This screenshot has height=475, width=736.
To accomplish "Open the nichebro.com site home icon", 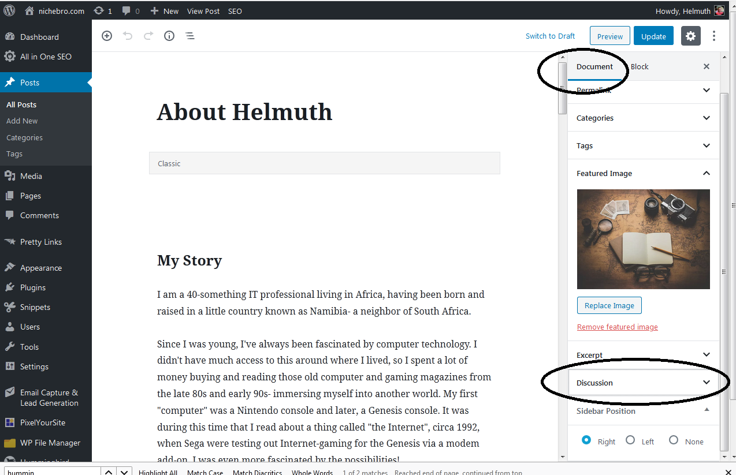I will point(29,11).
